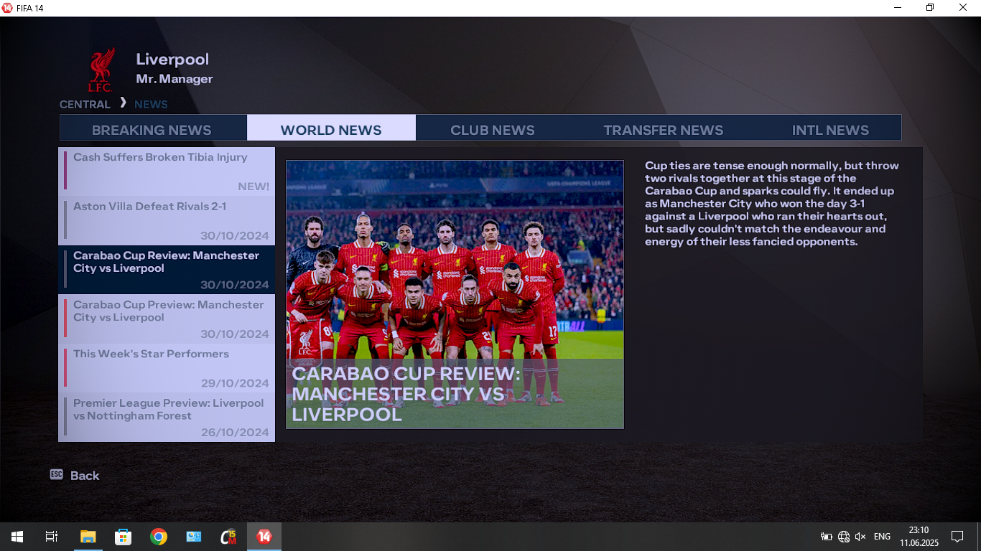Open File Explorer from the taskbar
This screenshot has height=551, width=981.
[88, 537]
